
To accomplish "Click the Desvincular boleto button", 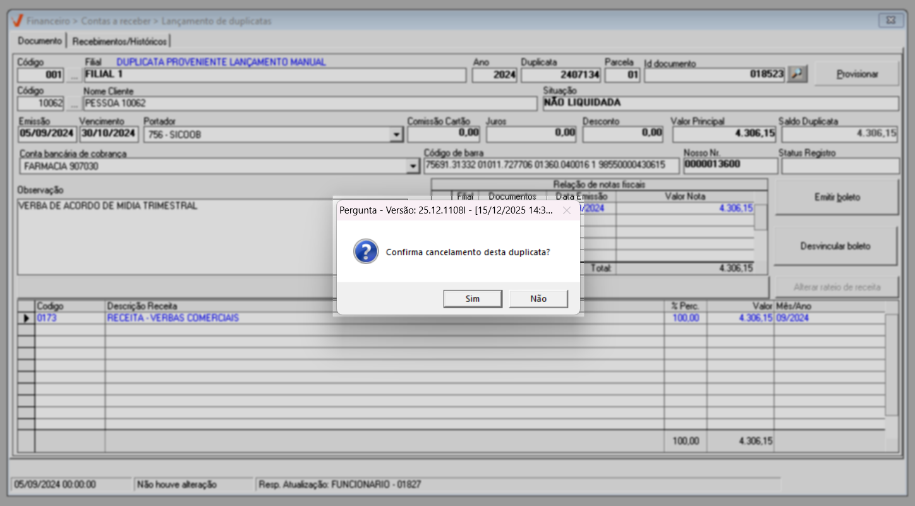I will pyautogui.click(x=835, y=246).
